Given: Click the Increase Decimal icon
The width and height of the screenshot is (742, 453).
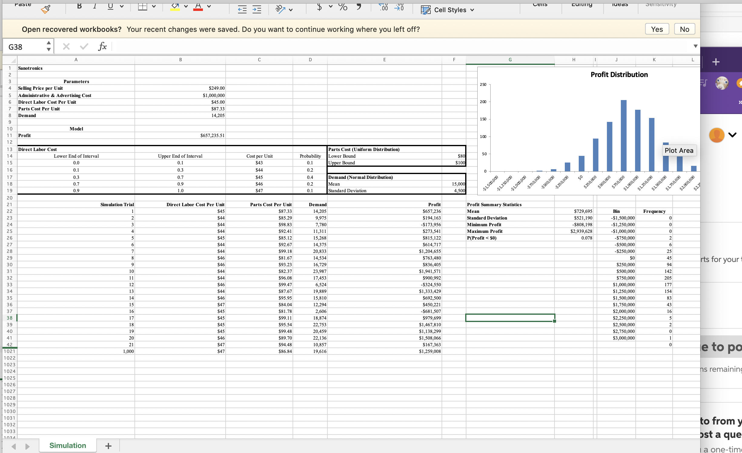Looking at the screenshot, I should (383, 7).
